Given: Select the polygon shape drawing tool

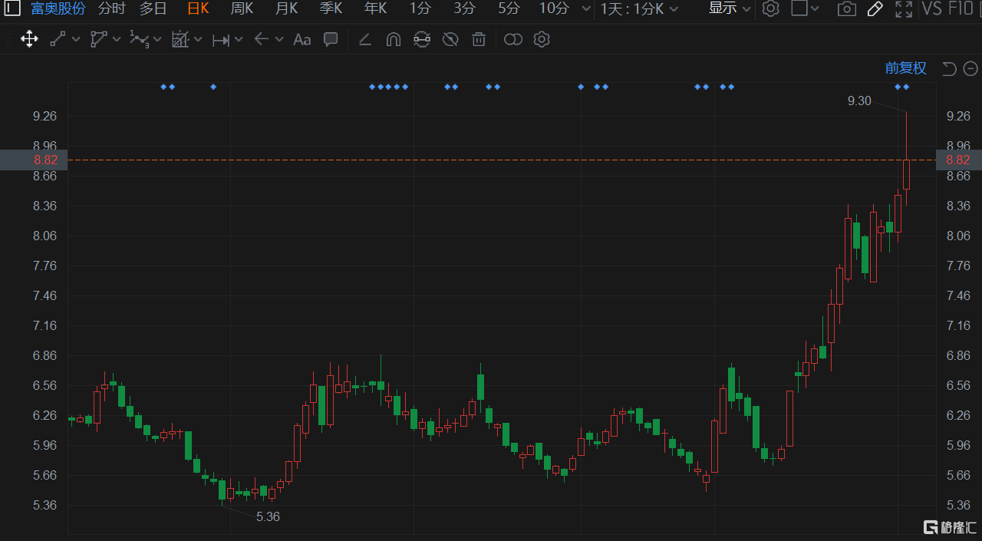Looking at the screenshot, I should 98,39.
